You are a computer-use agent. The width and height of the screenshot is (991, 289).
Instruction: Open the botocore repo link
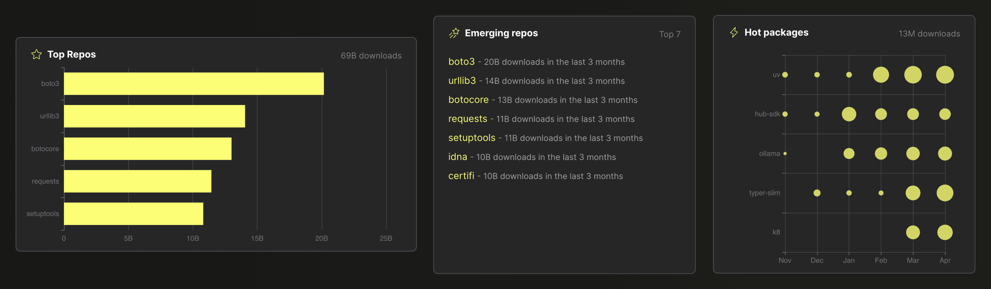tap(468, 100)
